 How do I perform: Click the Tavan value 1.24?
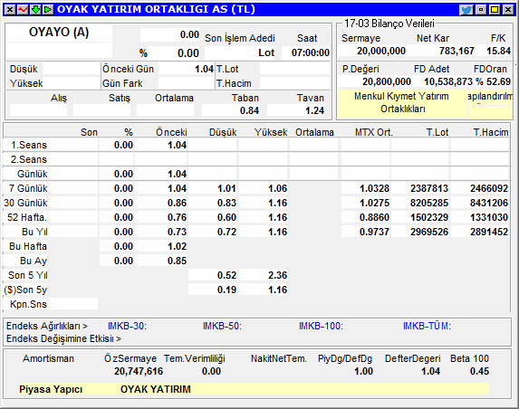click(x=314, y=110)
